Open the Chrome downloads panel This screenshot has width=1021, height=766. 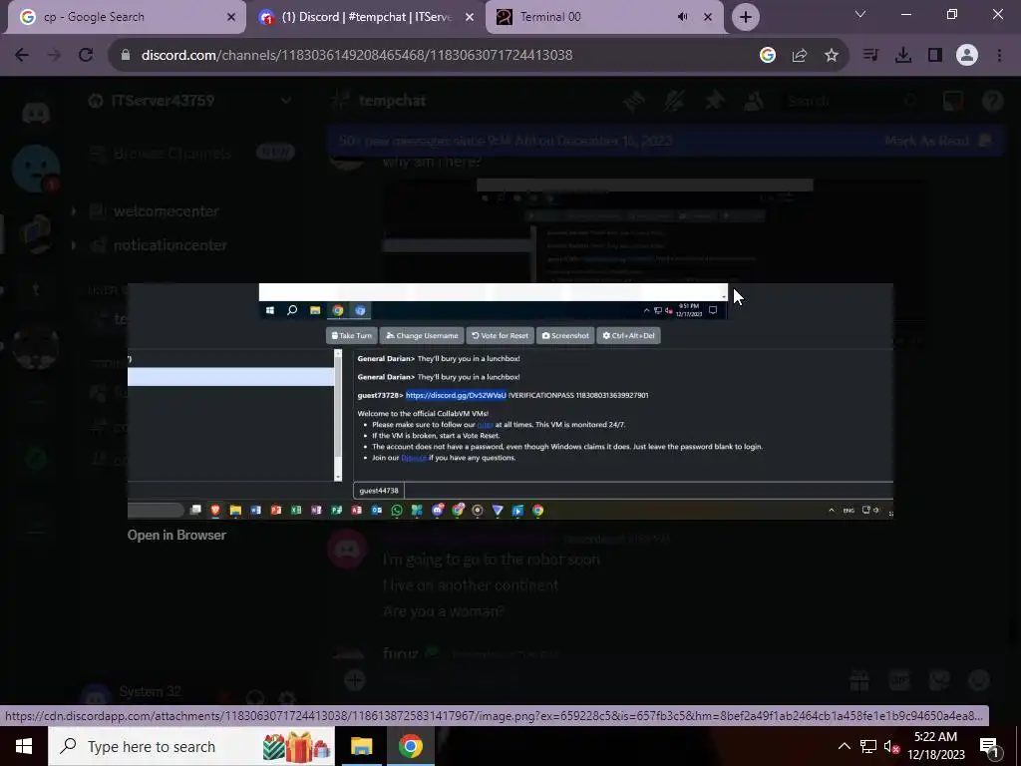[903, 56]
